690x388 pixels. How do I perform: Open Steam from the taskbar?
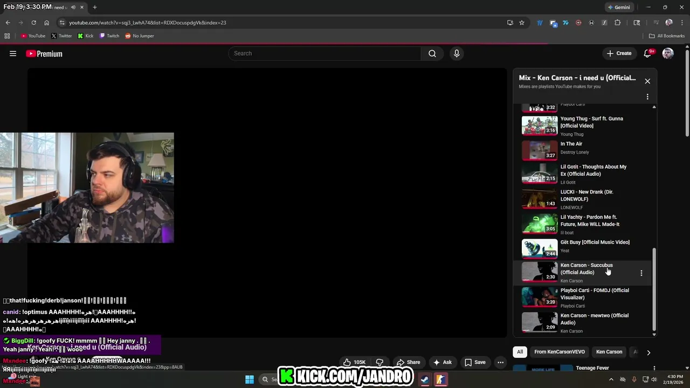pos(425,379)
